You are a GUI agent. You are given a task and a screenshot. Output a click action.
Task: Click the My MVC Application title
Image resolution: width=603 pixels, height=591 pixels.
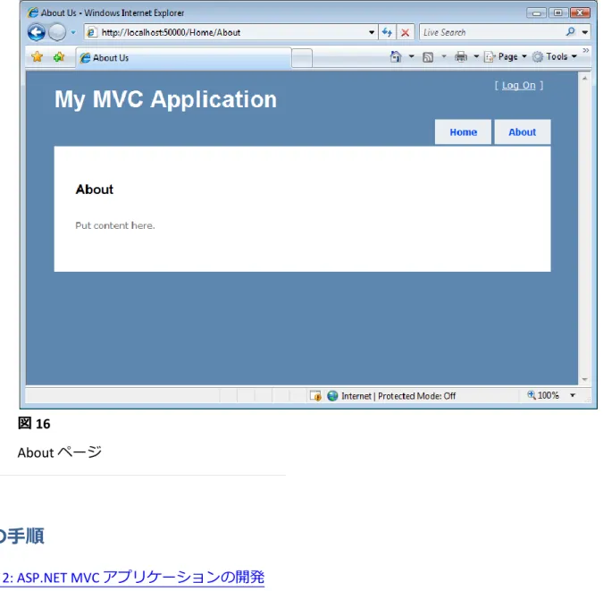165,99
